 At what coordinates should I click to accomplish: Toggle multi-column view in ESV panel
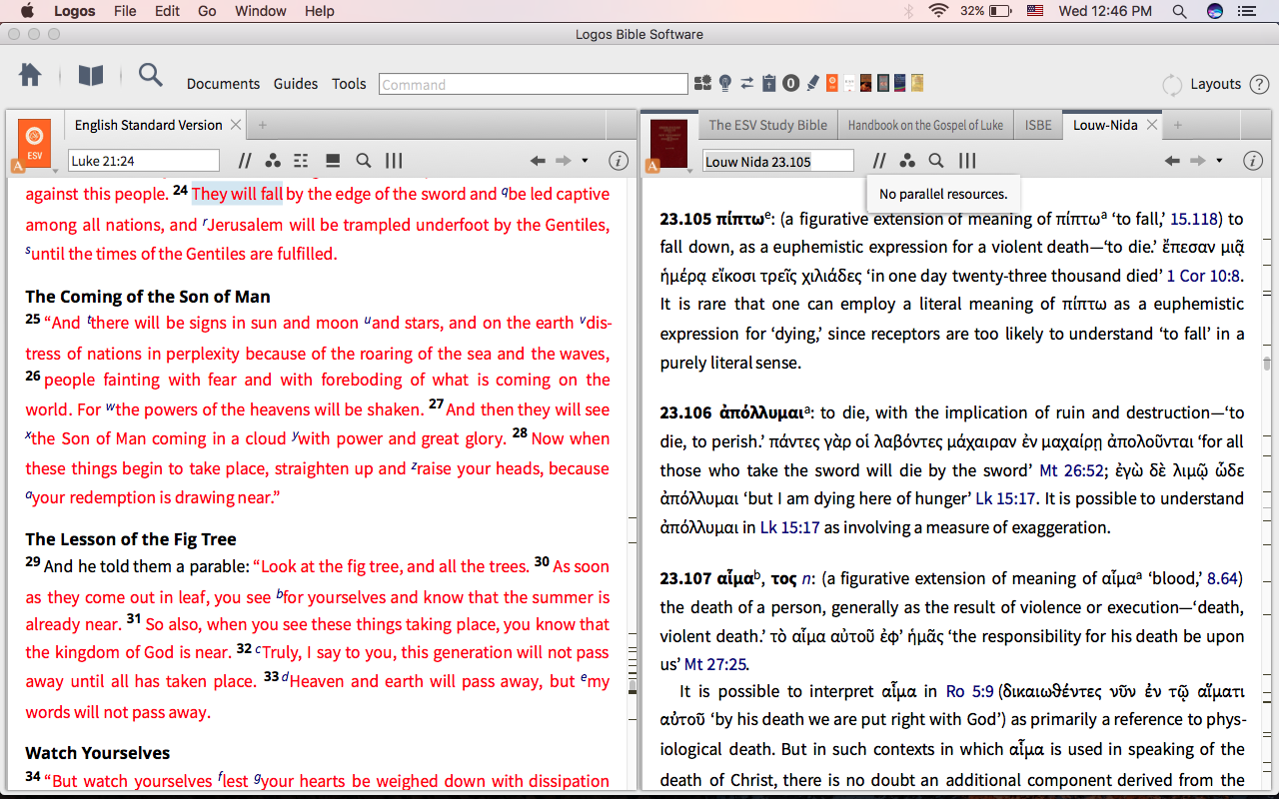[x=394, y=161]
